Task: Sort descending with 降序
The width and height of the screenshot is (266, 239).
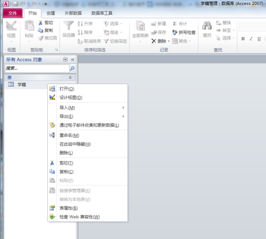Action: click(x=85, y=32)
